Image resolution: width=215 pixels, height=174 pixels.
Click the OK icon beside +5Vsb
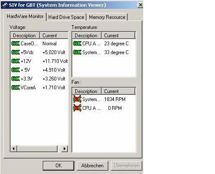pos(16,52)
